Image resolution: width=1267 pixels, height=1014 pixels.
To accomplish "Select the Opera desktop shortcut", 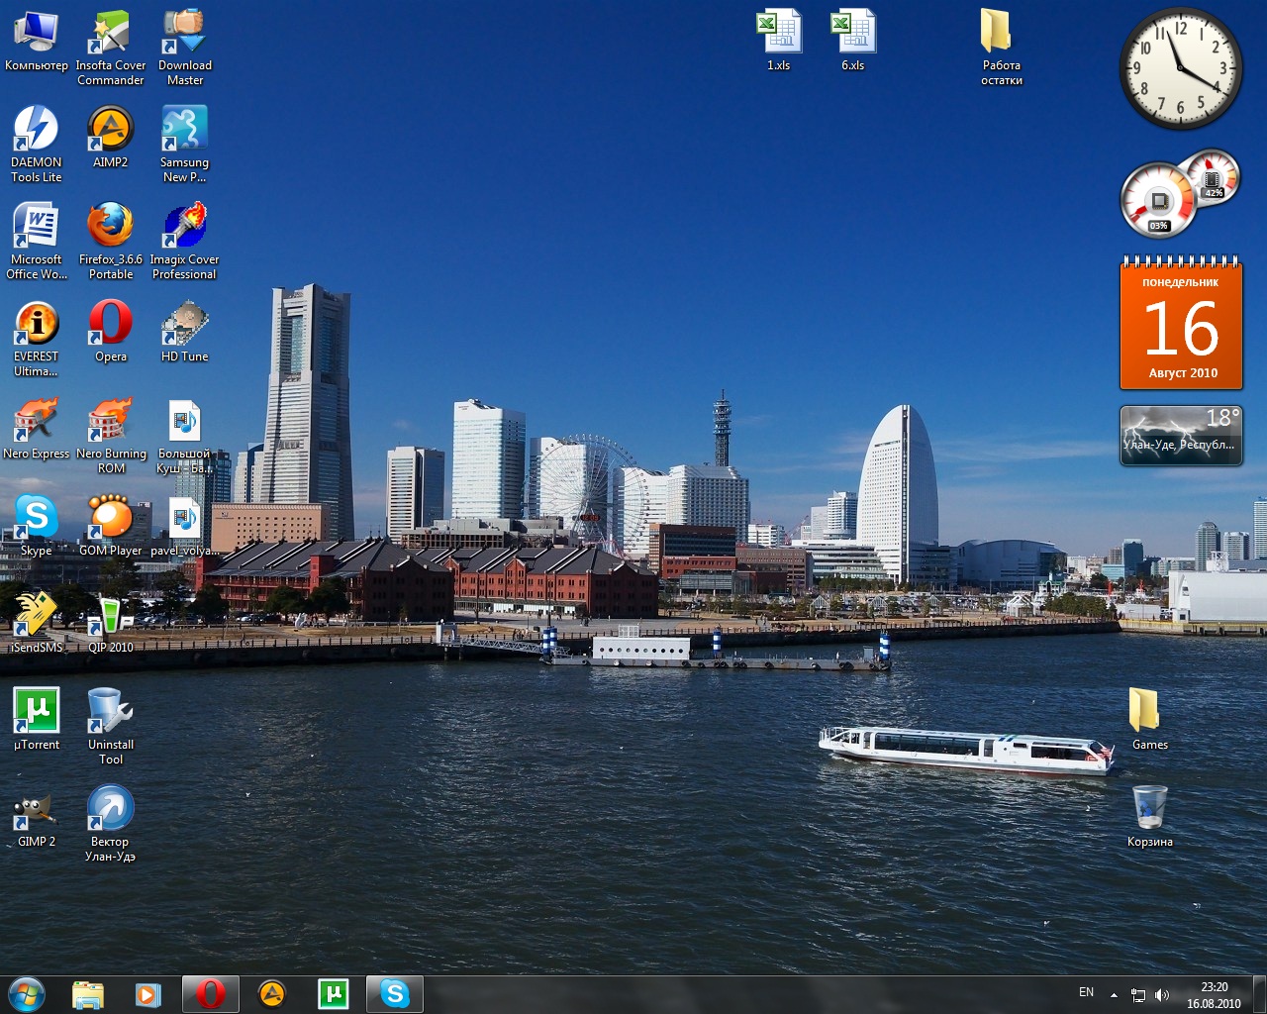I will point(110,323).
